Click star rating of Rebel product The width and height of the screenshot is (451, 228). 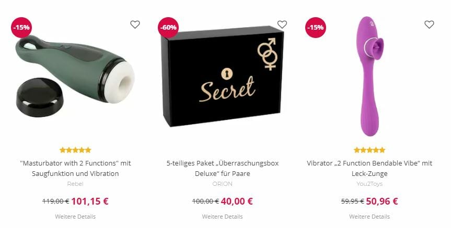coord(75,150)
